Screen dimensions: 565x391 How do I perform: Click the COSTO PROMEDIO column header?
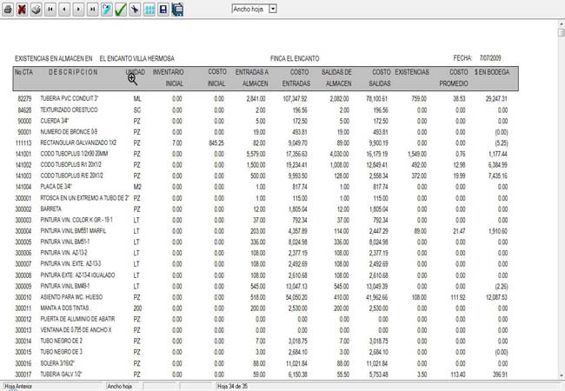coord(454,78)
